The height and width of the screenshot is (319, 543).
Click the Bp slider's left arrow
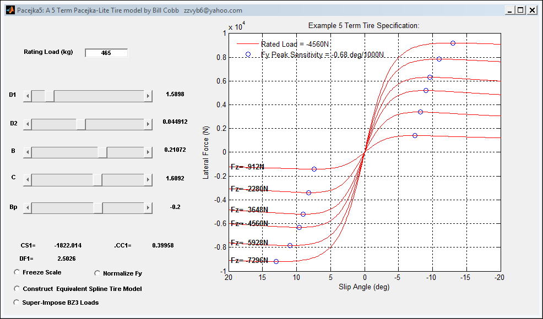[x=28, y=208]
